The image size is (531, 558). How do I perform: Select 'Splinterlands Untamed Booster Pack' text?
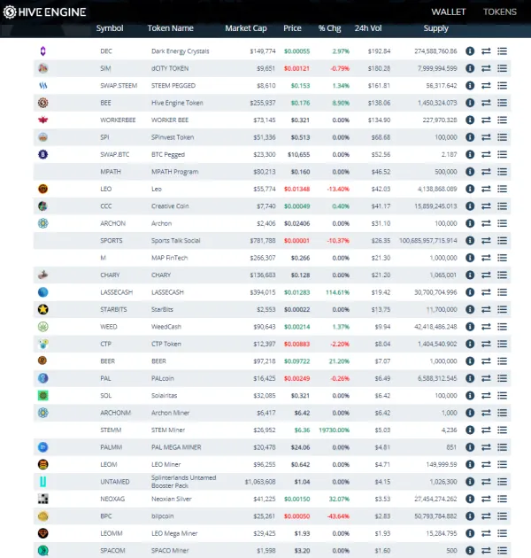coord(183,482)
